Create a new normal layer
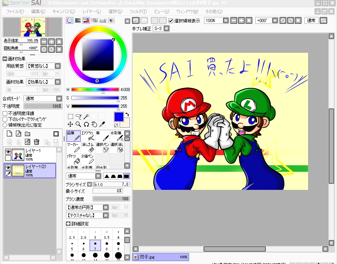The height and width of the screenshot is (264, 337). 9,134
